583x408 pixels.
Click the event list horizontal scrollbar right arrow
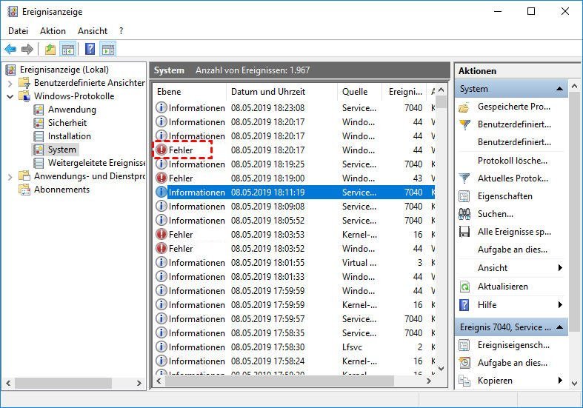429,381
